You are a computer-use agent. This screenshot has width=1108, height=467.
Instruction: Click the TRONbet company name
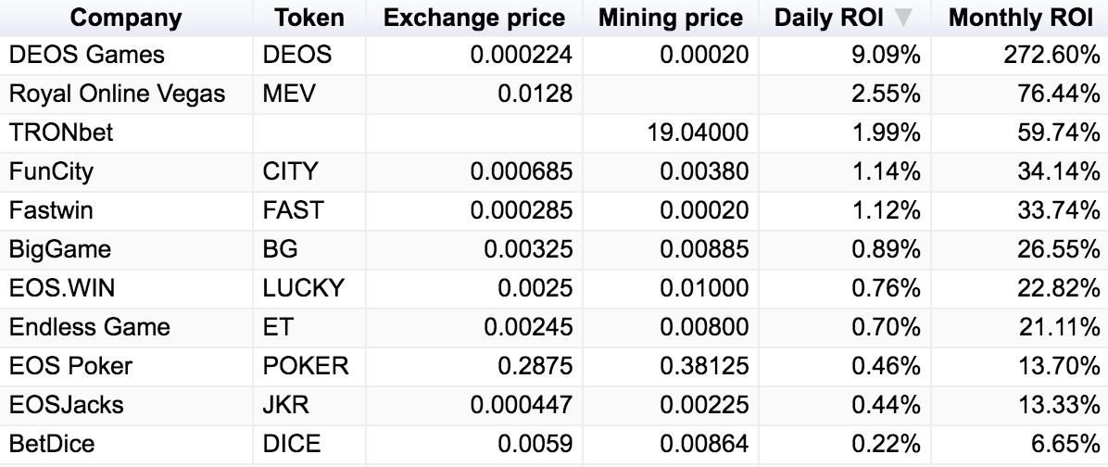tap(61, 133)
